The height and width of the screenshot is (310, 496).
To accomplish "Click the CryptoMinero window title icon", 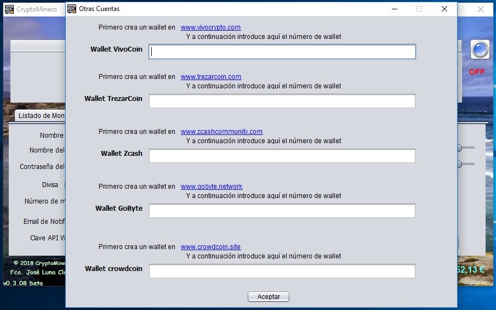I will (x=9, y=9).
